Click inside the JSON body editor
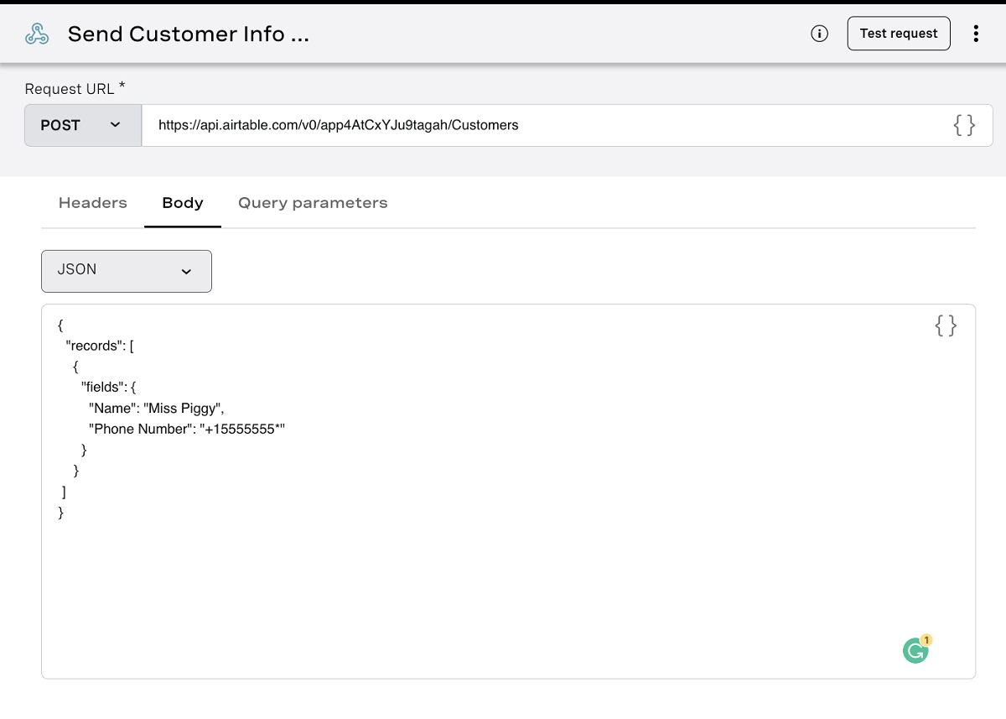Image resolution: width=1006 pixels, height=719 pixels. tap(508, 492)
